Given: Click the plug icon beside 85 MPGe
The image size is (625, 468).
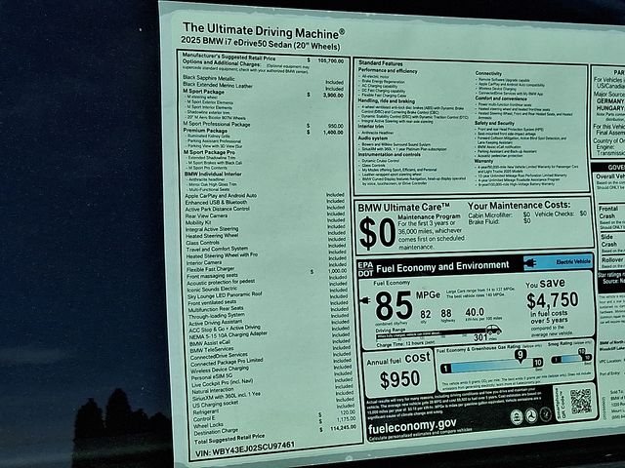Looking at the screenshot, I should tap(364, 301).
